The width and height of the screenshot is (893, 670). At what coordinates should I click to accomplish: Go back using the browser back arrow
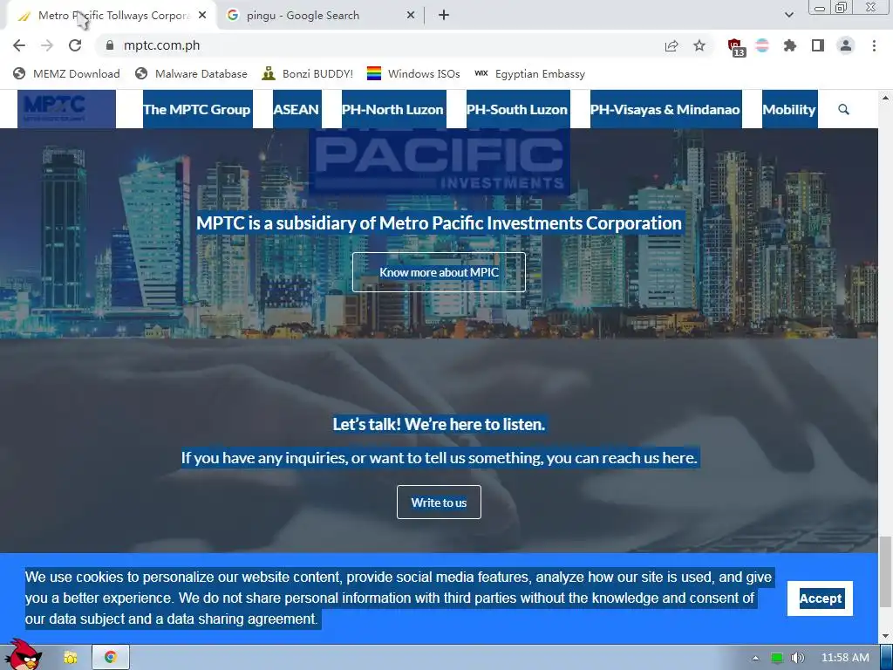click(19, 45)
